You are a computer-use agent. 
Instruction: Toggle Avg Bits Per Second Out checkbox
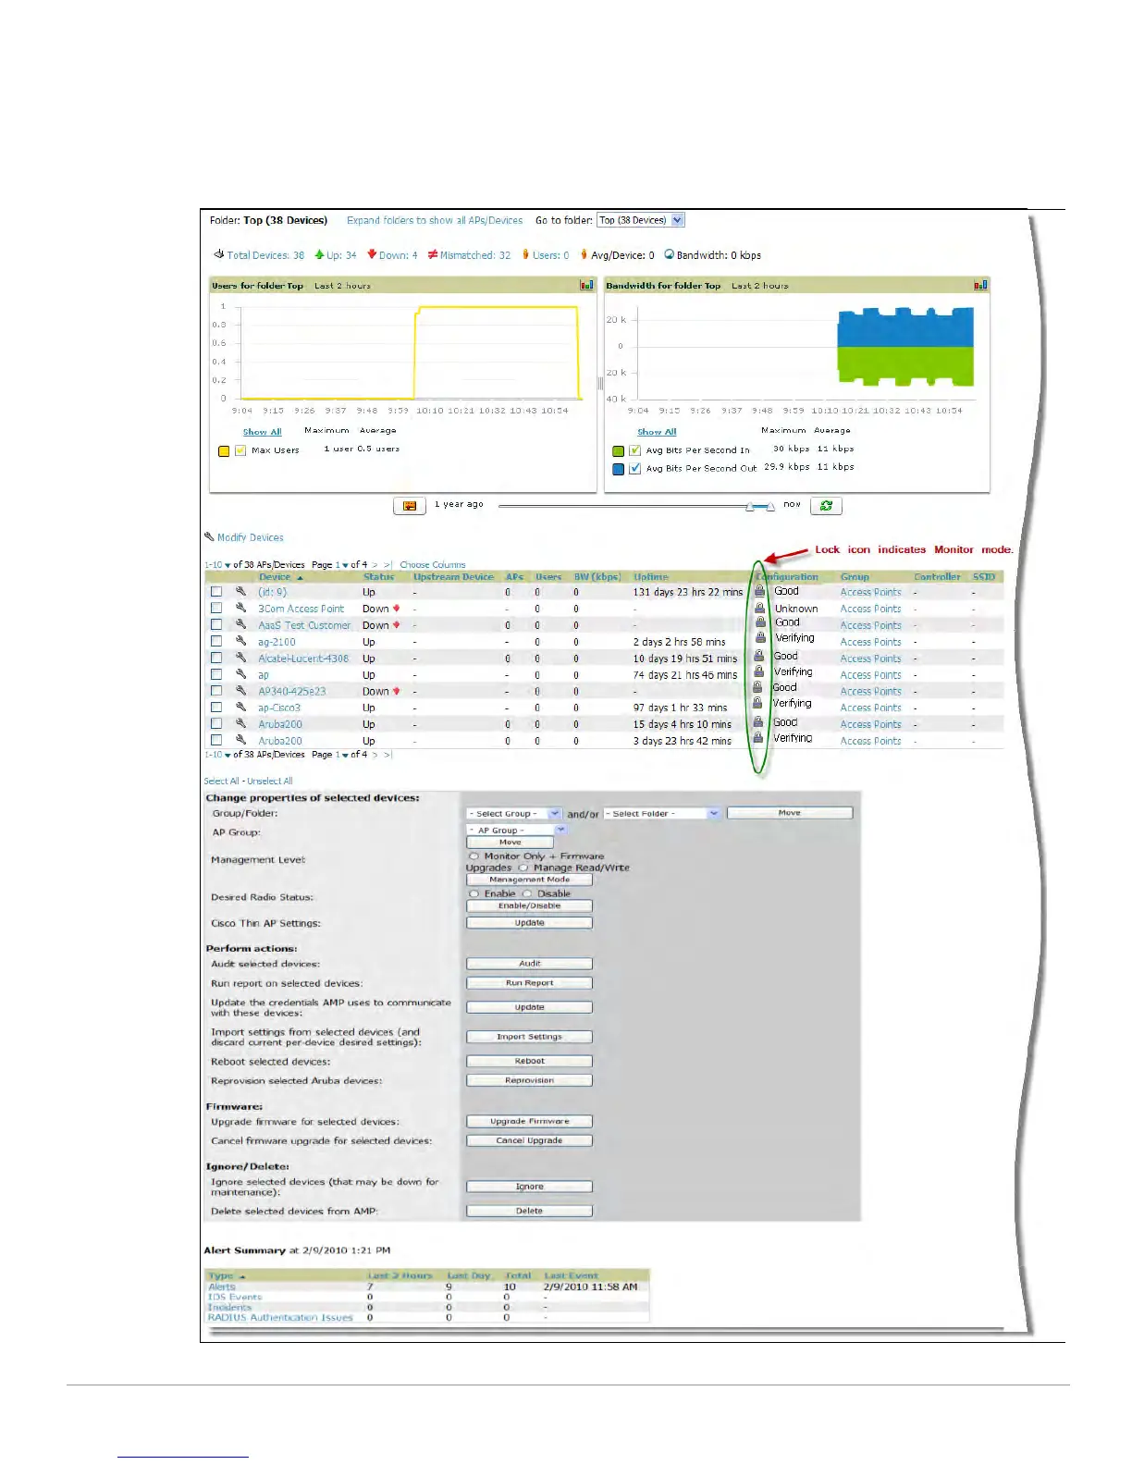click(634, 469)
